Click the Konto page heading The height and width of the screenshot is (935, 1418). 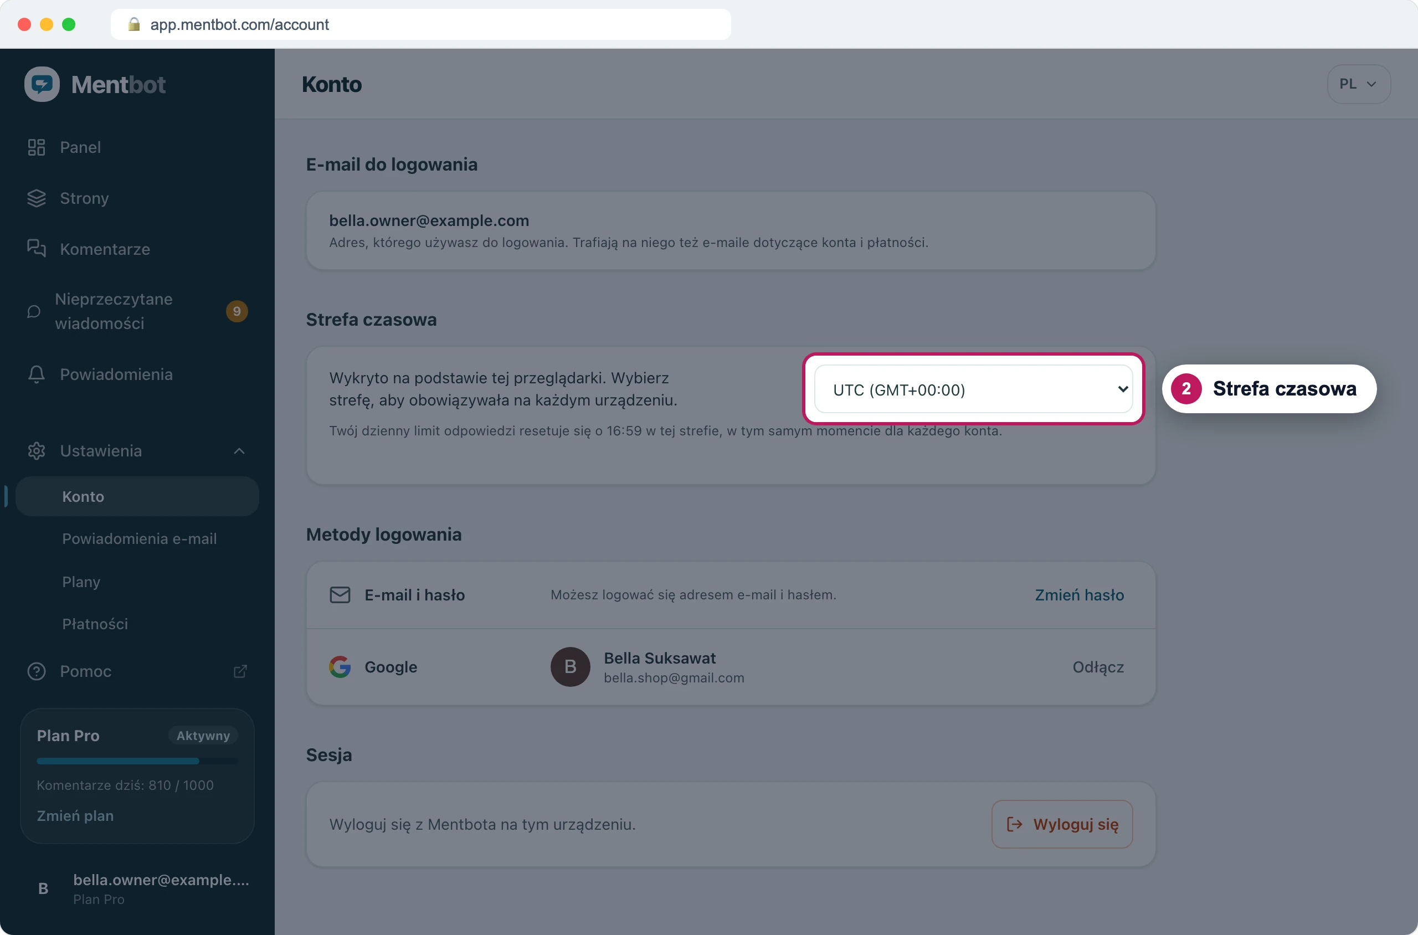point(332,84)
